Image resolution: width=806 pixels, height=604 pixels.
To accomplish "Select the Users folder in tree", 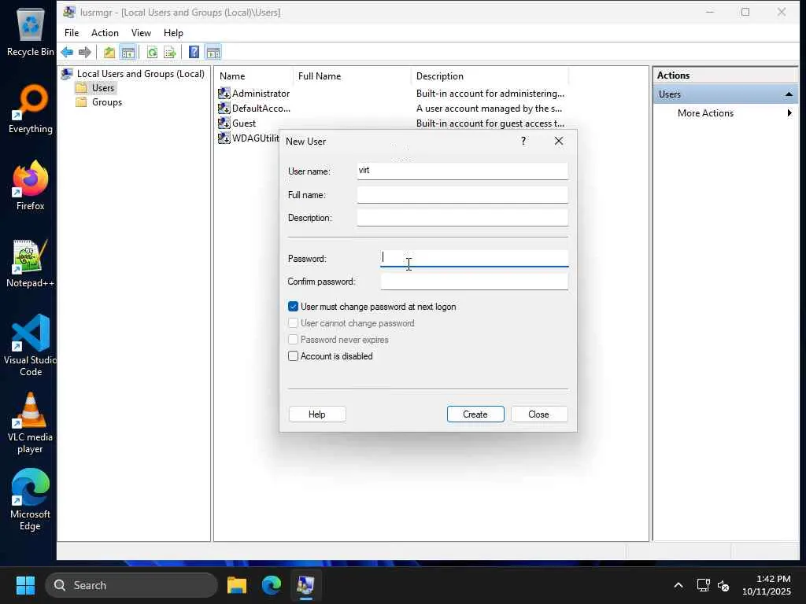I will (x=95, y=88).
